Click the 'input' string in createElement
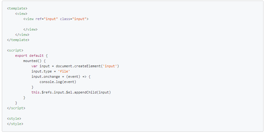This screenshot has height=133, width=266. coord(110,66)
